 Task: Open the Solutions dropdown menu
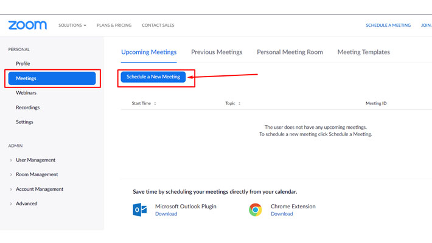(x=72, y=25)
